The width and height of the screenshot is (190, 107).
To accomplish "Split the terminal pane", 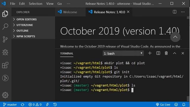I will click(158, 53).
